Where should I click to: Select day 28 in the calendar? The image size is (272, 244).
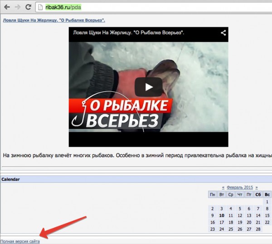(258, 229)
